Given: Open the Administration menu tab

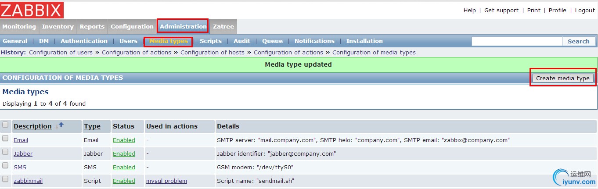Looking at the screenshot, I should [183, 26].
